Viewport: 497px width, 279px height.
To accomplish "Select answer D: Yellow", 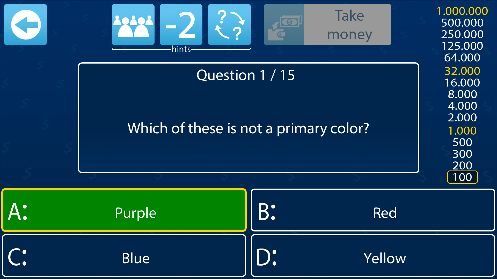I will (373, 255).
